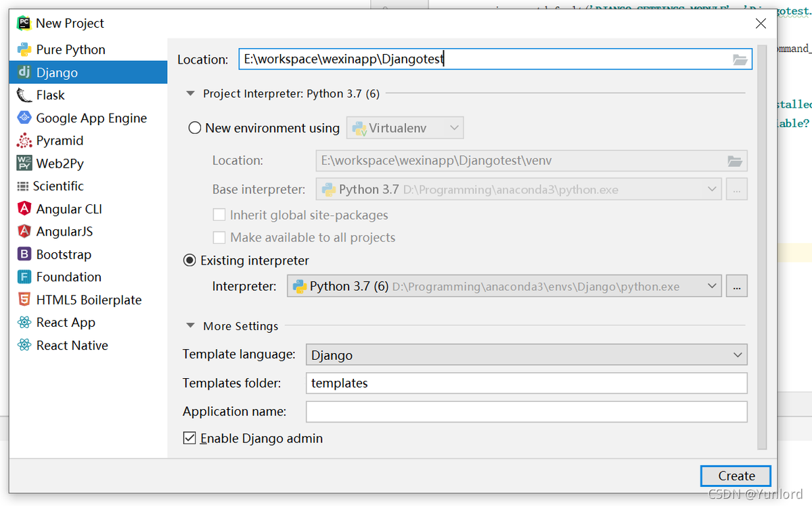Choose the Google App Engine icon

pyautogui.click(x=24, y=118)
